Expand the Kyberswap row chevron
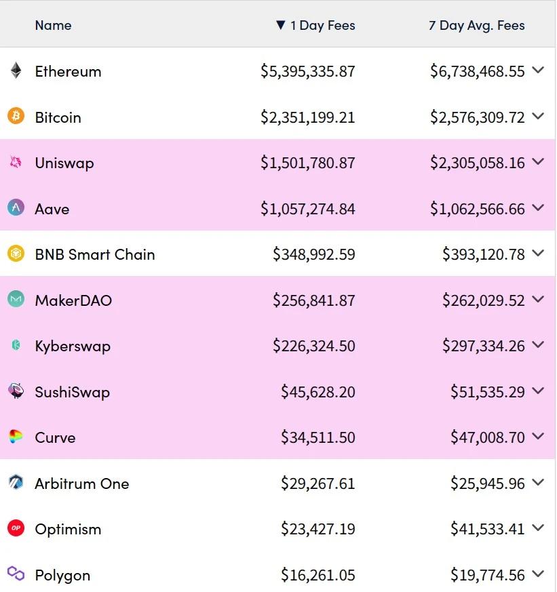The height and width of the screenshot is (592, 557). click(539, 346)
